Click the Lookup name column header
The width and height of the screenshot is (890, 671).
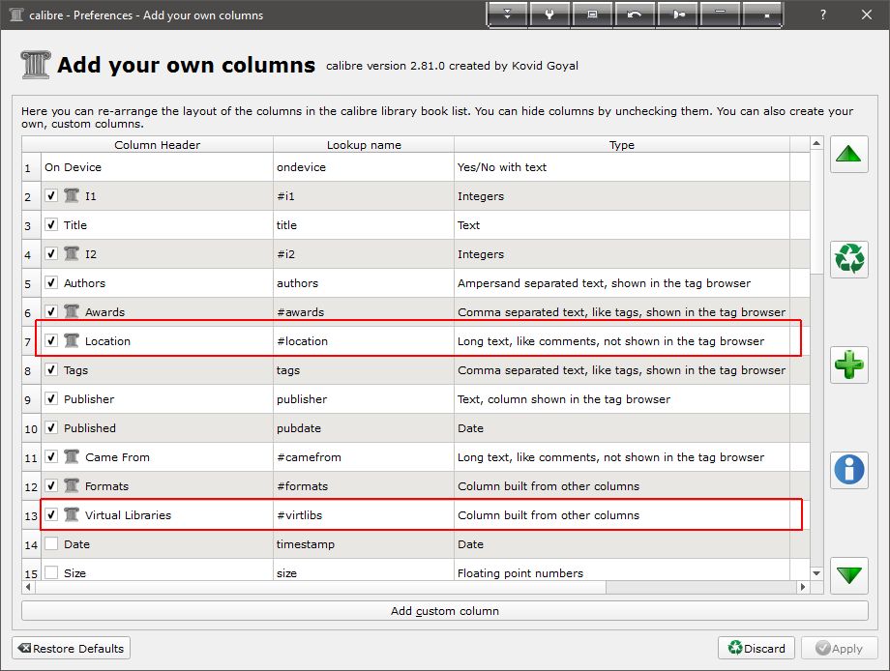[364, 145]
